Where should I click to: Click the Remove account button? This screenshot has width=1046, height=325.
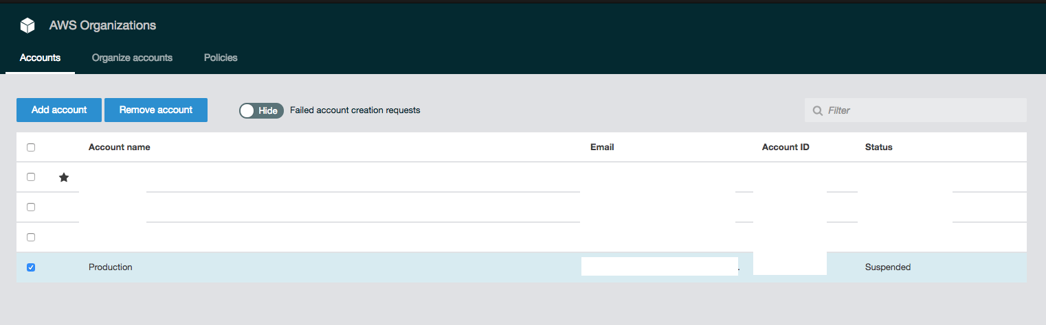tap(156, 110)
